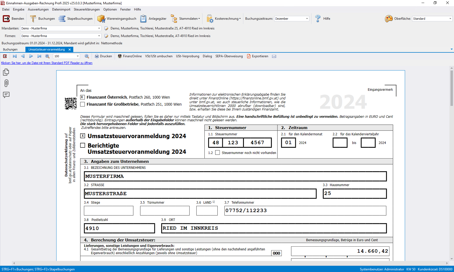Screen dimensions: 454x272
Task: Open the Optionen menu
Action: 110,9
